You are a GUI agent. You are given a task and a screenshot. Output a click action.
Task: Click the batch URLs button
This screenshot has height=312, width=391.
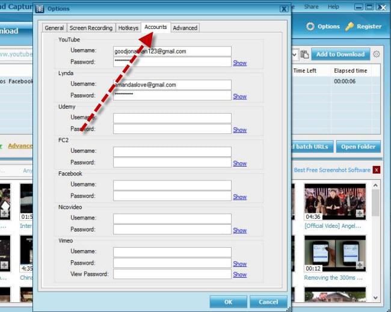[312, 147]
